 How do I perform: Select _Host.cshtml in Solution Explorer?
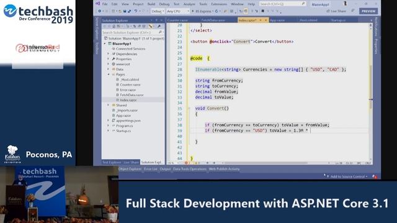tap(130, 79)
